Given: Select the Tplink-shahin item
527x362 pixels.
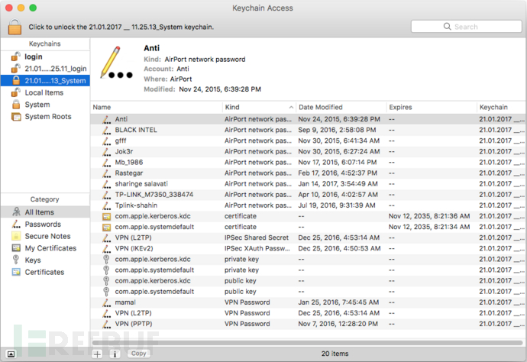Looking at the screenshot, I should (x=308, y=205).
